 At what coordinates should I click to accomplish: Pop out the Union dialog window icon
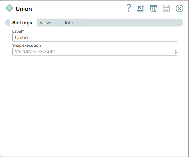[140, 8]
